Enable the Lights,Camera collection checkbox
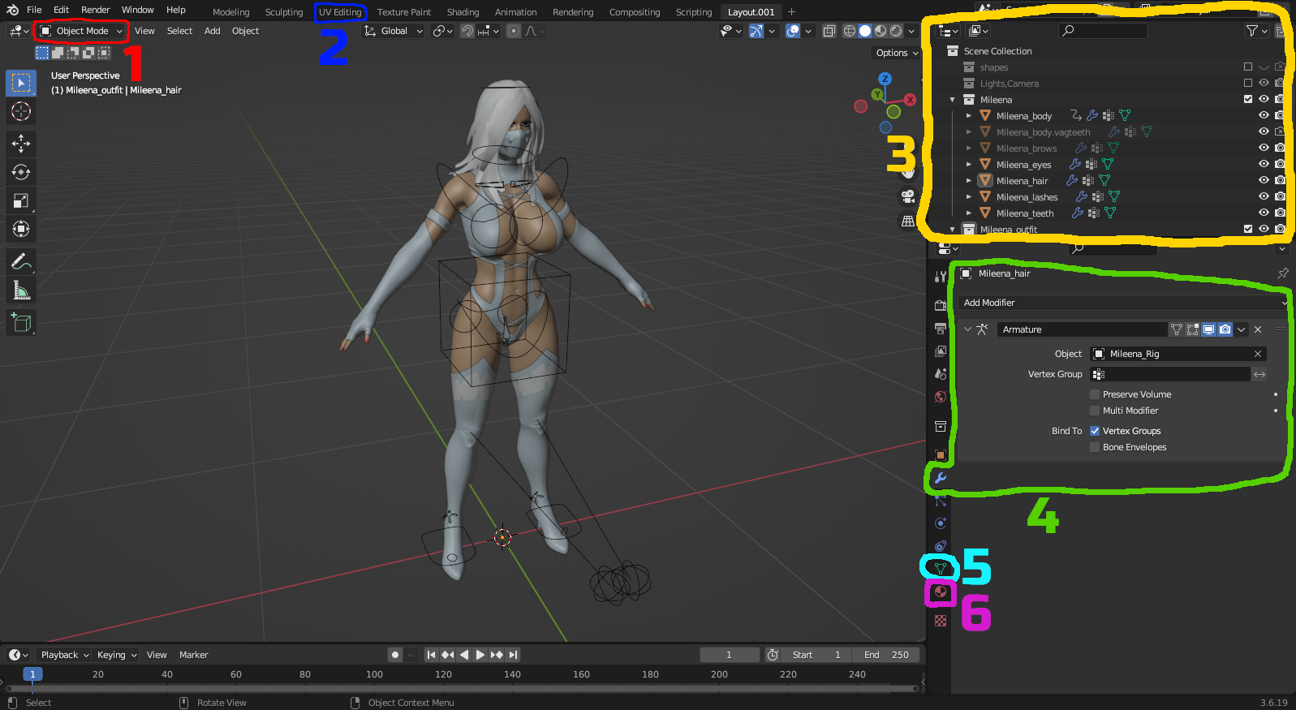The height and width of the screenshot is (710, 1296). point(1248,83)
